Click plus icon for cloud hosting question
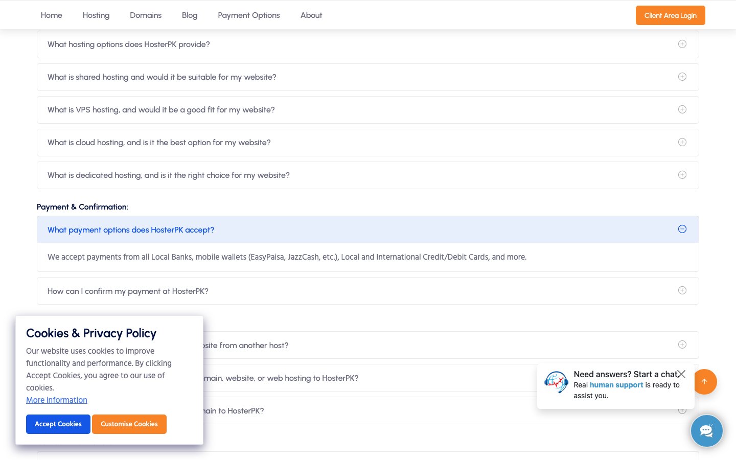Viewport: 736px width, 460px height. pyautogui.click(x=682, y=142)
